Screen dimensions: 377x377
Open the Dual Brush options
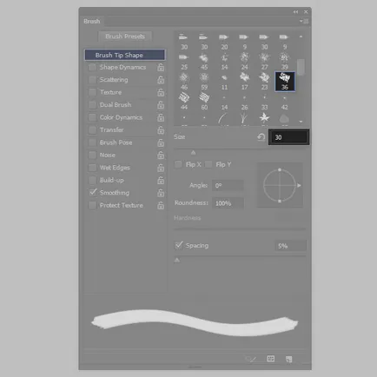(x=116, y=105)
